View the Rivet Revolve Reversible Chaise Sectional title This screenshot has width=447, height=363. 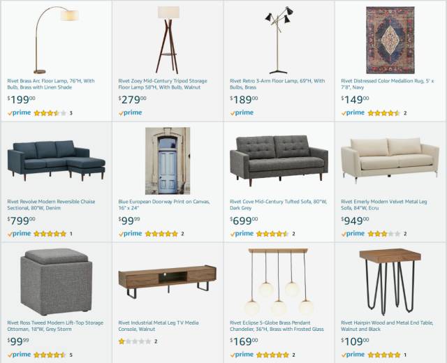point(51,205)
